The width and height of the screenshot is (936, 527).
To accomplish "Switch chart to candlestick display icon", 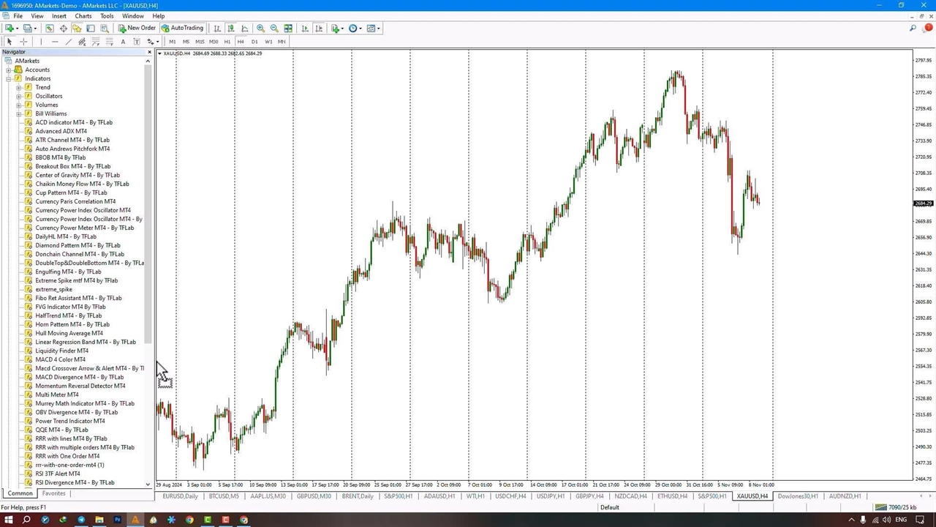I will [x=230, y=29].
